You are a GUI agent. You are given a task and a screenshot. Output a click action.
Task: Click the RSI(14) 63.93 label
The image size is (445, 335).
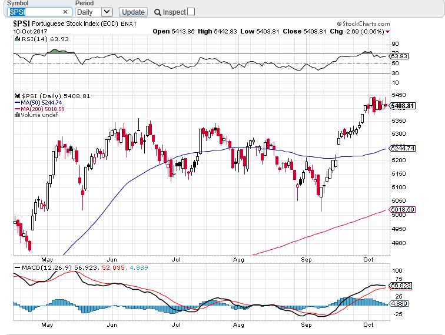tap(45, 39)
